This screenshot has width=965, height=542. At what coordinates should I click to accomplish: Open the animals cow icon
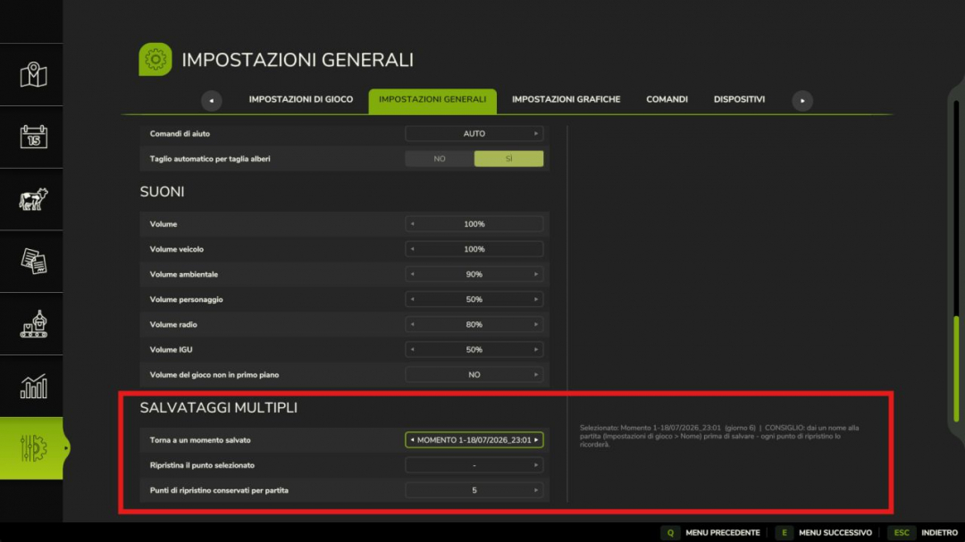coord(33,199)
